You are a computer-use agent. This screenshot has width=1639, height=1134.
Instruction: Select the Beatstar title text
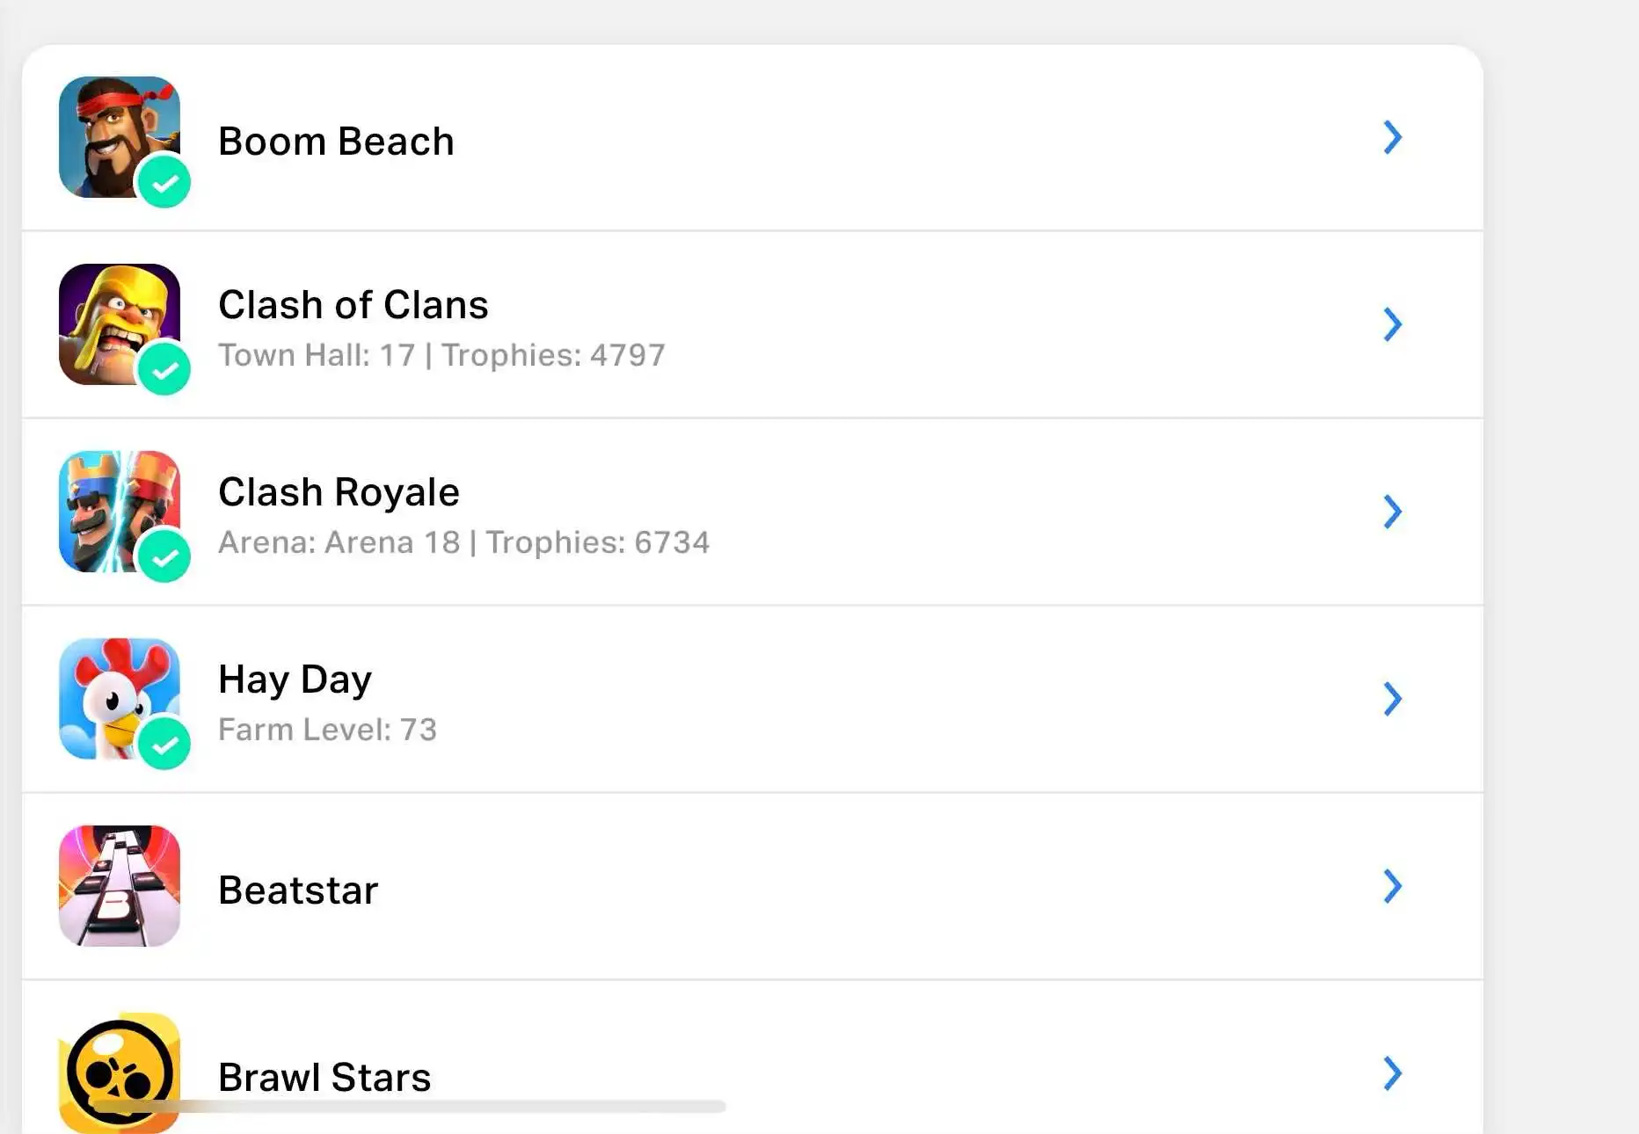(298, 890)
